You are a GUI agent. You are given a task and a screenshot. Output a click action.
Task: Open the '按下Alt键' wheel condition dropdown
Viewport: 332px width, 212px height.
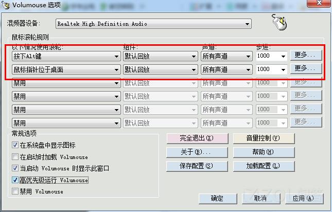(66, 56)
